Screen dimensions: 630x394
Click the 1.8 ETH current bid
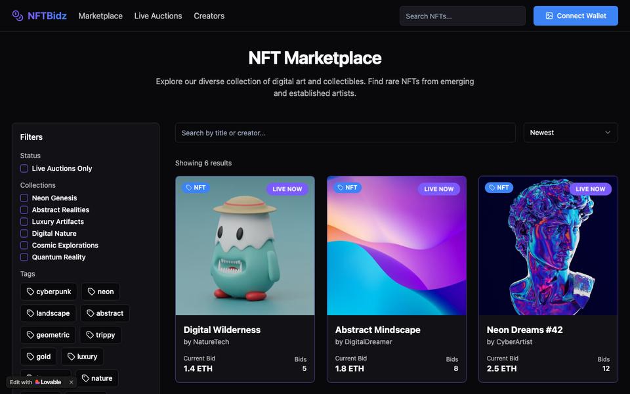[x=350, y=368]
